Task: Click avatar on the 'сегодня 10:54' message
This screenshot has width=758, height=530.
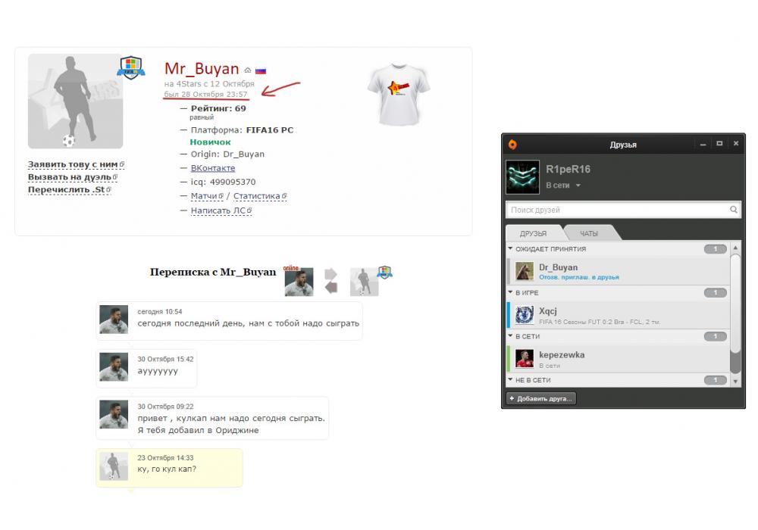Action: coord(114,319)
